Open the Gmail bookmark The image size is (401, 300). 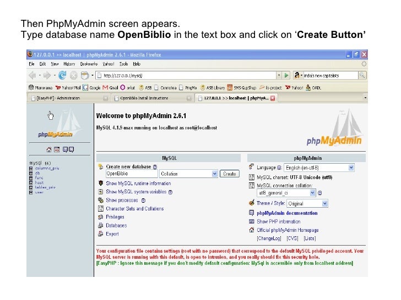(x=111, y=88)
